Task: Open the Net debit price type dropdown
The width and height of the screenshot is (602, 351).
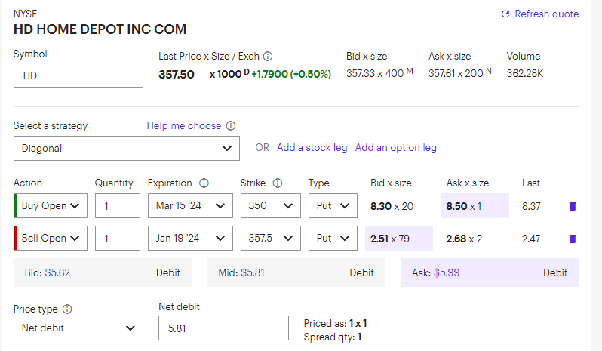Action: 78,328
